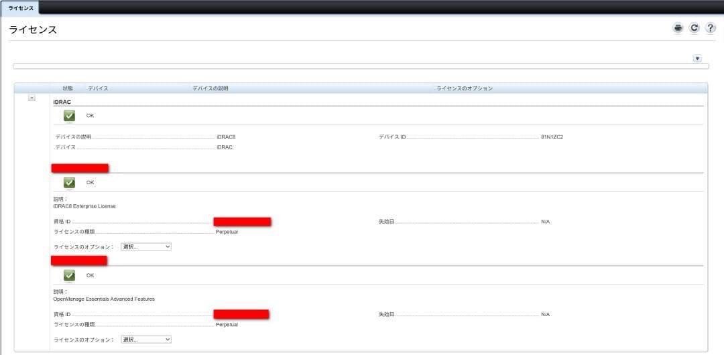Open the help question mark icon

coord(710,27)
